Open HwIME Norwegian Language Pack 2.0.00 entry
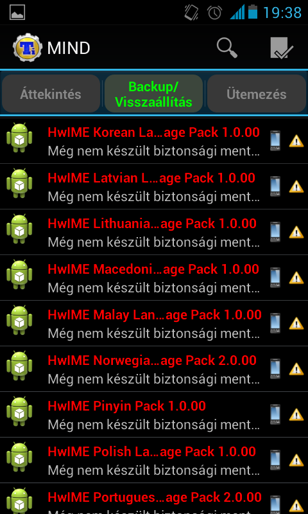The height and width of the screenshot is (514, 308). coord(154,369)
